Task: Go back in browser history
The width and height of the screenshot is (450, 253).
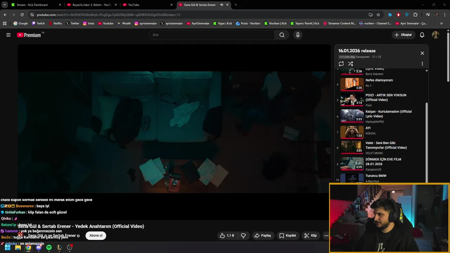Action: [x=5, y=15]
